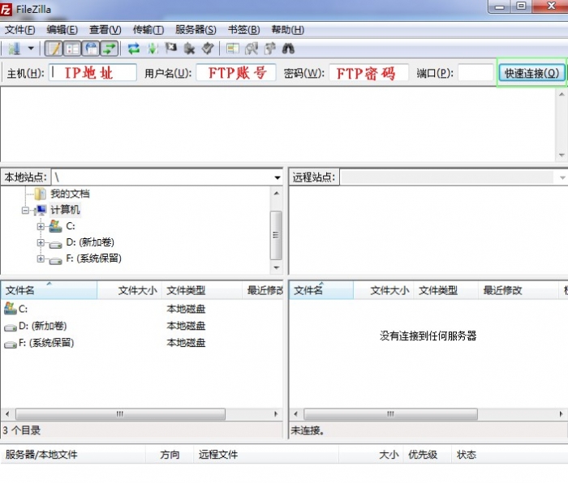The image size is (568, 483).
Task: Click the reconnect to last server icon
Action: click(x=208, y=49)
